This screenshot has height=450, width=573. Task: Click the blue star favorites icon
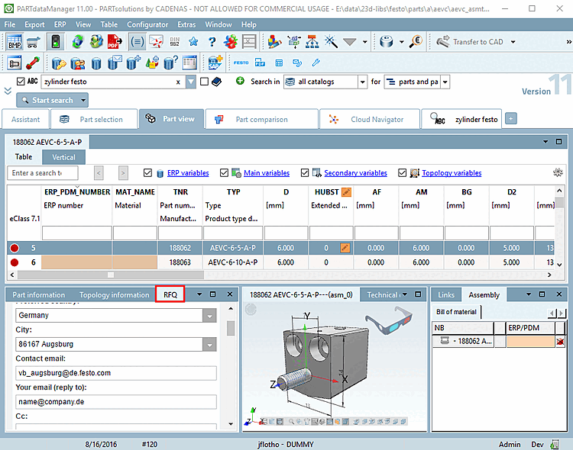193,42
